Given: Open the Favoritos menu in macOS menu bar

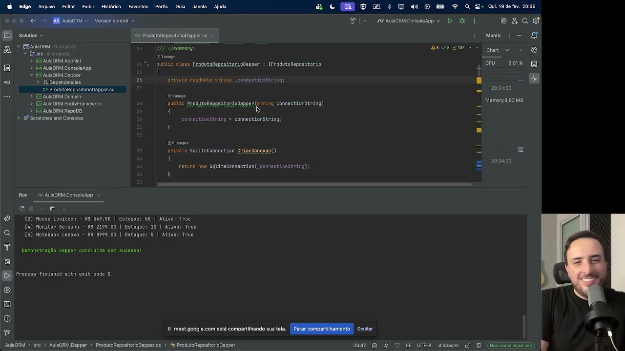Looking at the screenshot, I should (138, 7).
